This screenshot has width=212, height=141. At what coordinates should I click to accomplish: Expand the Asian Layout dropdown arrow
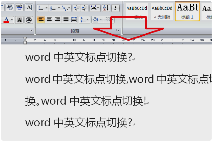click(99, 8)
